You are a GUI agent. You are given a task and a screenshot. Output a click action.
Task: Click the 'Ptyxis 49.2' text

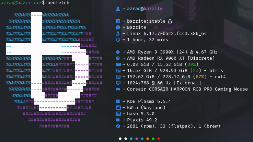142,120
